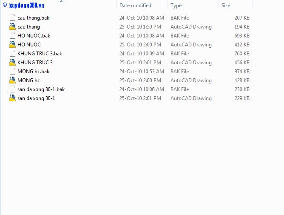This screenshot has width=284, height=215.
Task: Select the KHUNG TRUC 3.bak file name
Action: click(x=40, y=54)
